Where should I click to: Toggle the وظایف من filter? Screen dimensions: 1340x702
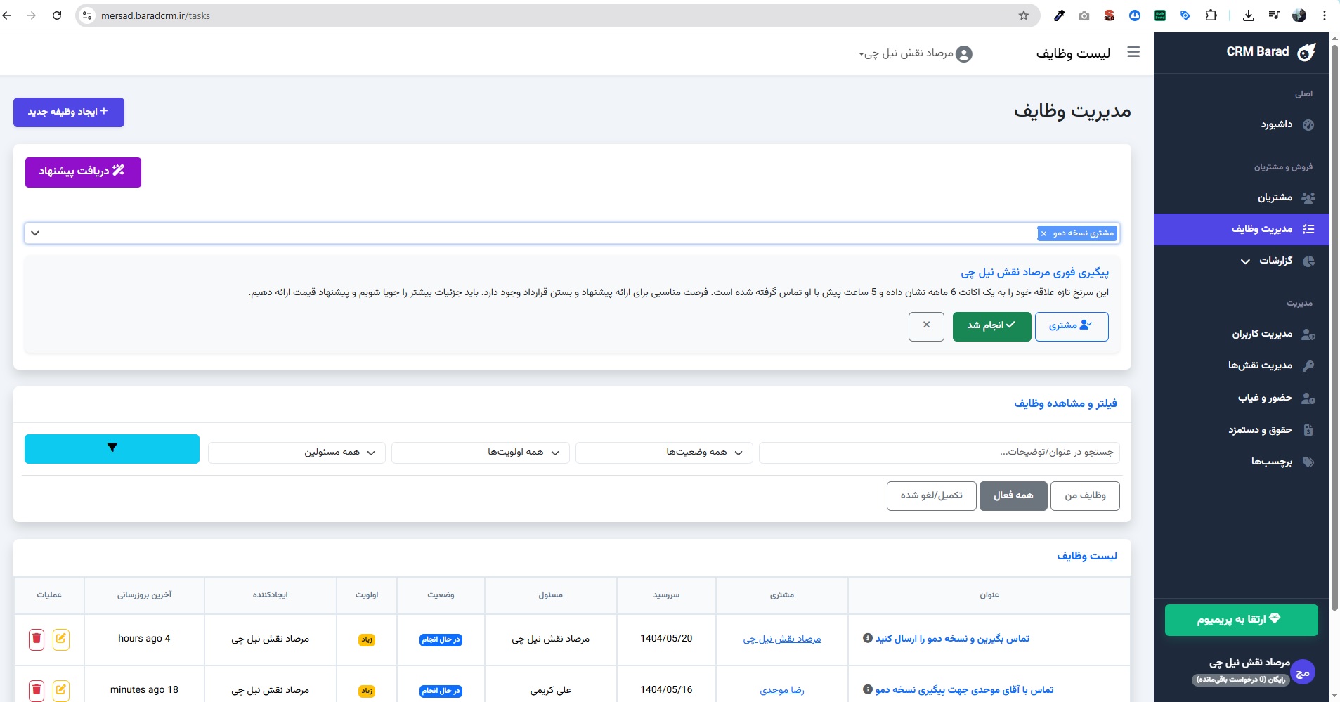(x=1085, y=495)
